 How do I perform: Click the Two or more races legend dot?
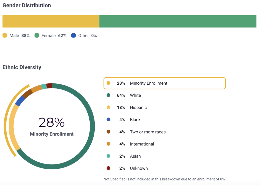pos(109,132)
